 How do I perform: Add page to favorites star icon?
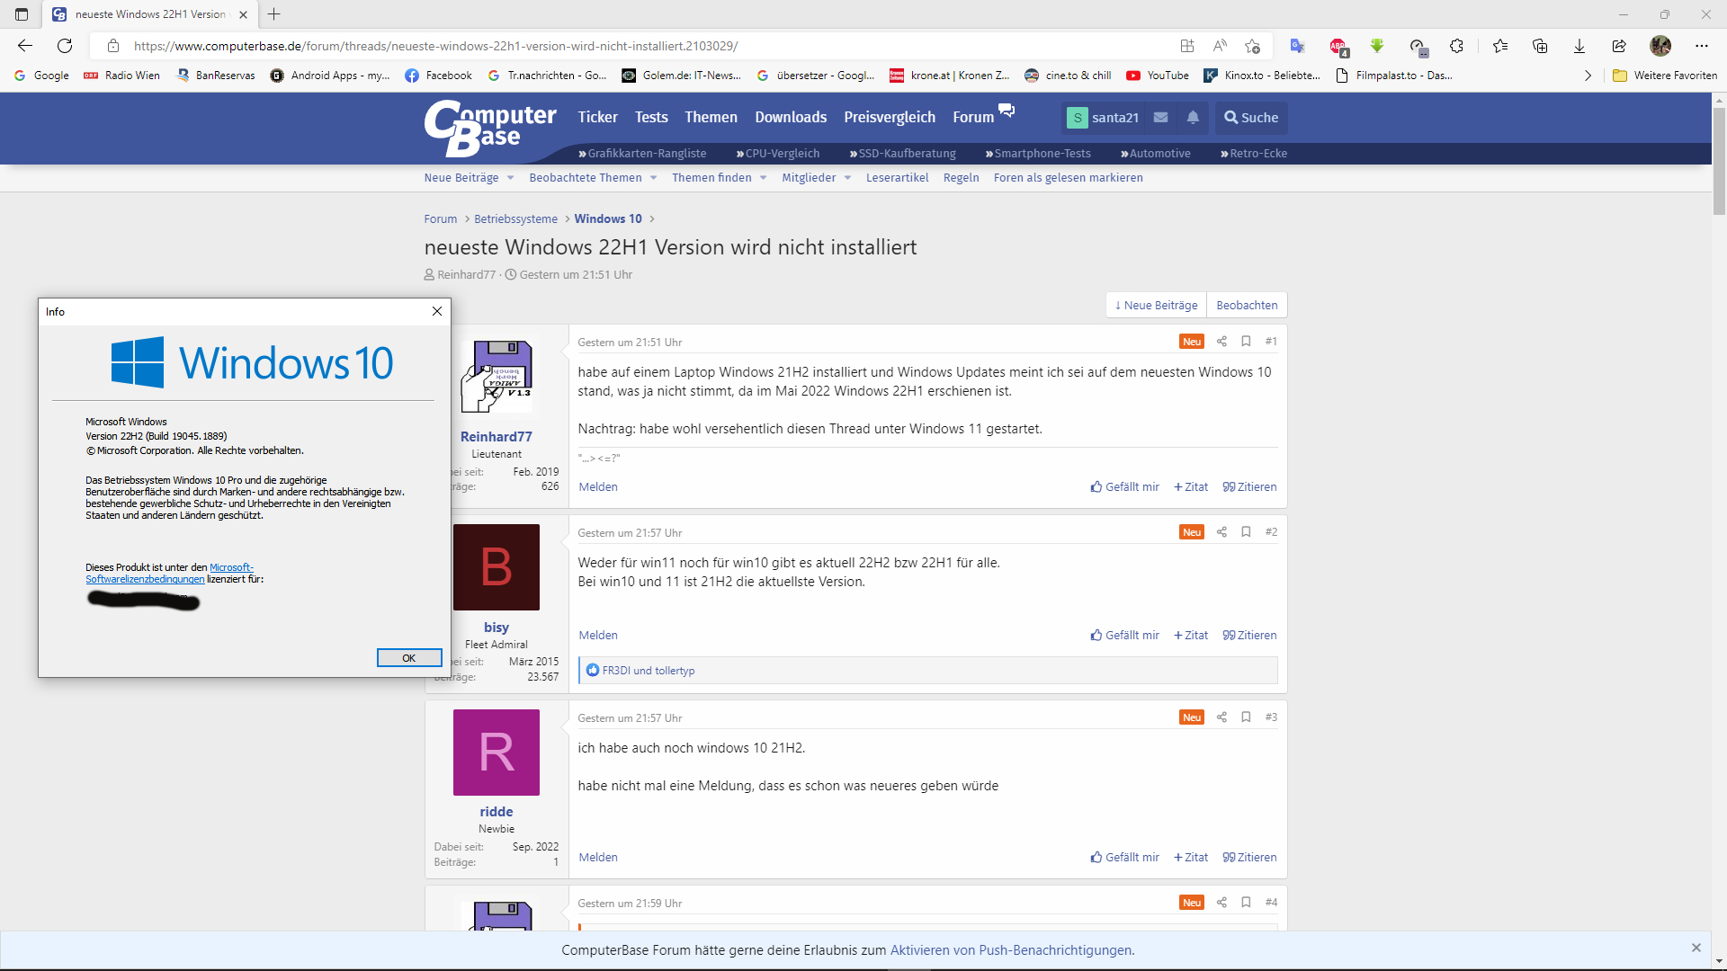[1252, 46]
